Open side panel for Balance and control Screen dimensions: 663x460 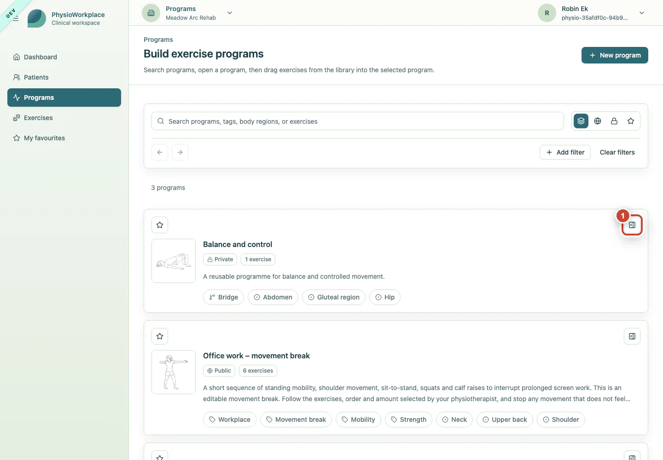coord(632,225)
